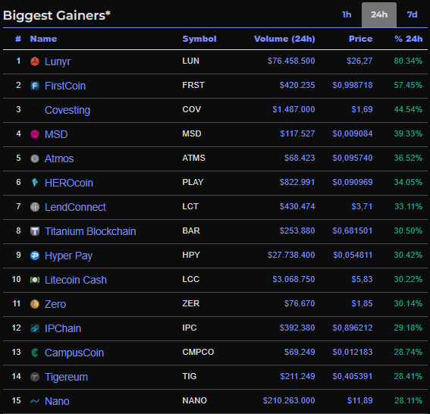430x414 pixels.
Task: Open the LendConnect link
Action: pos(75,207)
